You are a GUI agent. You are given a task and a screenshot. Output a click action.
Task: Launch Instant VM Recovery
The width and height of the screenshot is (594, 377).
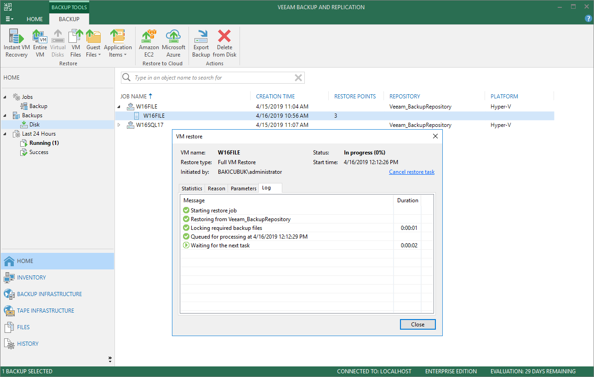pyautogui.click(x=17, y=44)
